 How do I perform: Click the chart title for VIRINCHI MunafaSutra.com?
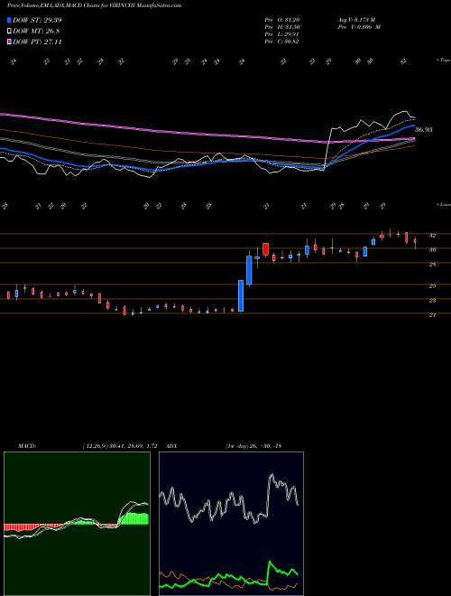pos(94,5)
